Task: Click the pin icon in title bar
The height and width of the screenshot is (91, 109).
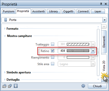Action: (101, 4)
